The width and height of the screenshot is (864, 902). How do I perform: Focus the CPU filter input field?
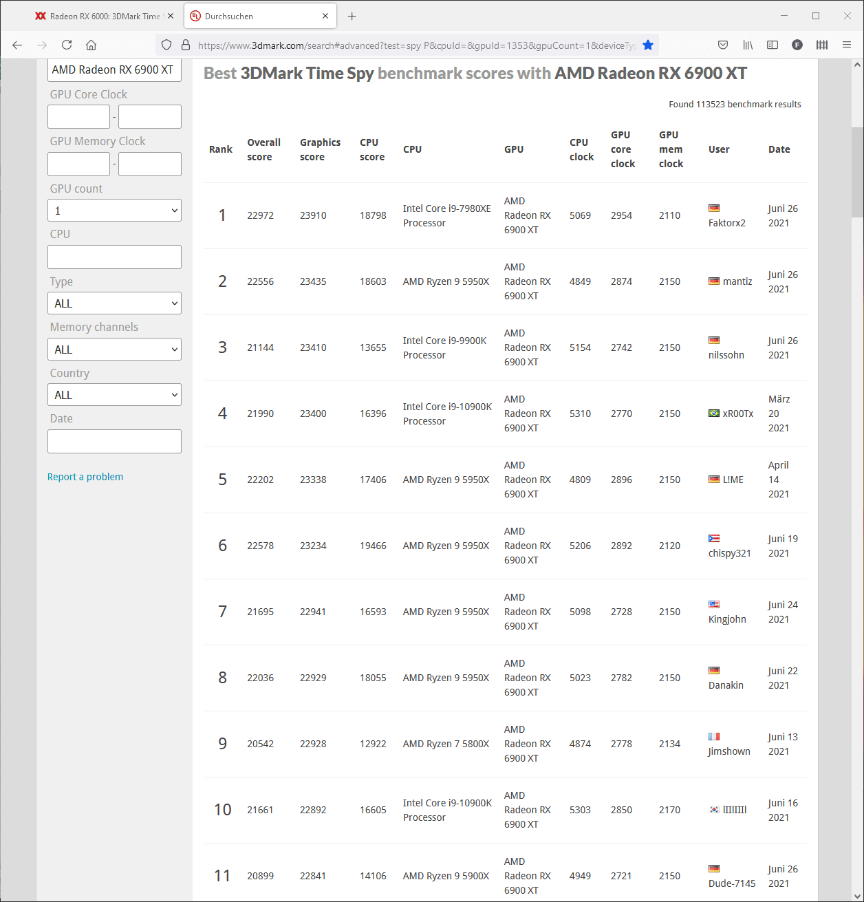coord(114,257)
